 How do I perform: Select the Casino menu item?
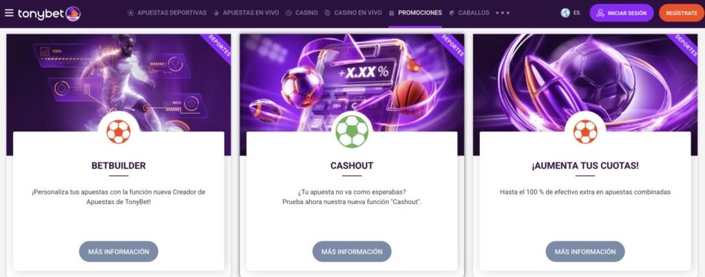[302, 13]
